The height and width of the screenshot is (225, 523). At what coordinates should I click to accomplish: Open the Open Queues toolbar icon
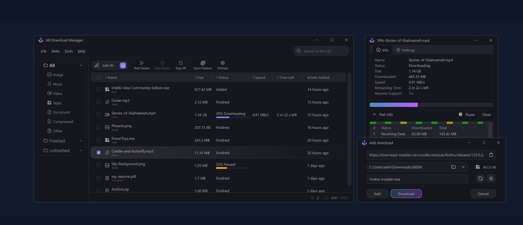203,63
